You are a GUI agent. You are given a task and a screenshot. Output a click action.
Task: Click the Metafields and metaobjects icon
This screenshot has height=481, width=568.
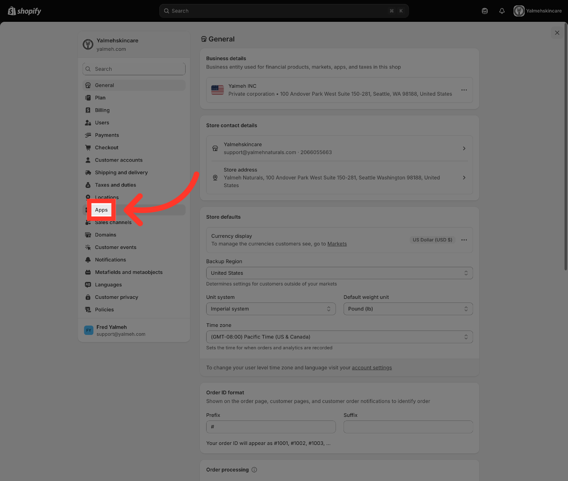(x=88, y=272)
